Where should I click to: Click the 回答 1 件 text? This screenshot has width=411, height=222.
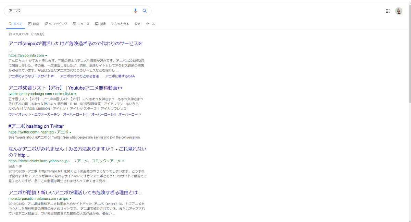[15, 166]
